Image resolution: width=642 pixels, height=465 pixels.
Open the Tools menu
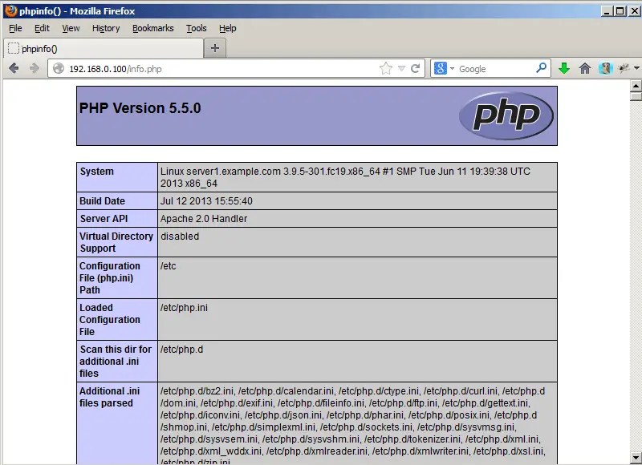click(197, 28)
